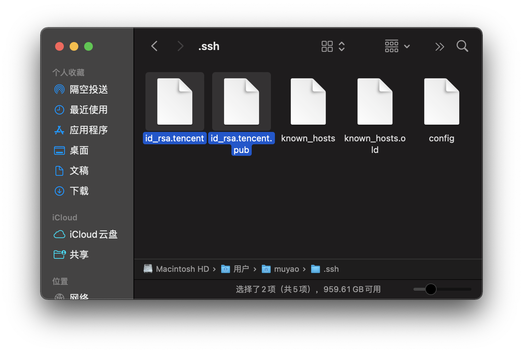Adjust the icon size slider
Image resolution: width=523 pixels, height=353 pixels.
[x=431, y=289]
